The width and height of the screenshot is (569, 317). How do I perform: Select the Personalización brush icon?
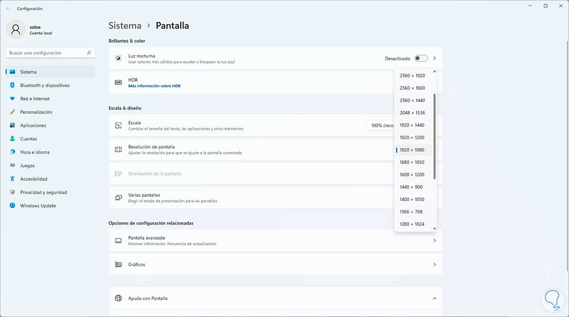[x=12, y=112]
